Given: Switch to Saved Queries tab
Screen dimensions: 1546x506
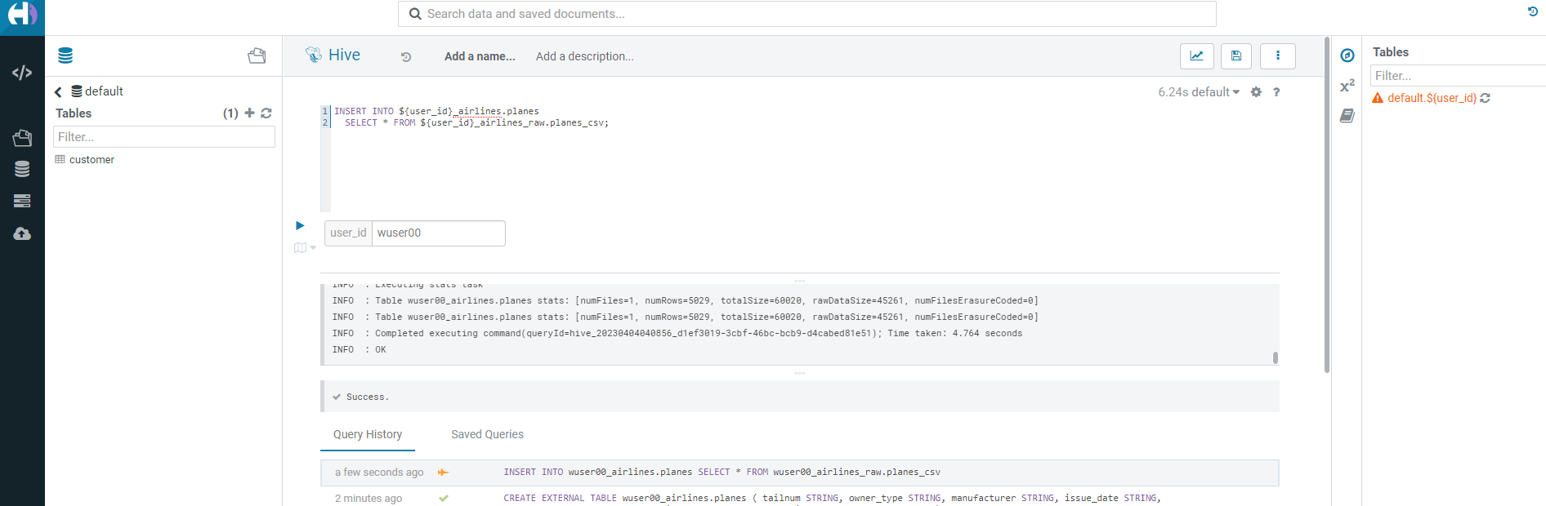Looking at the screenshot, I should (488, 435).
